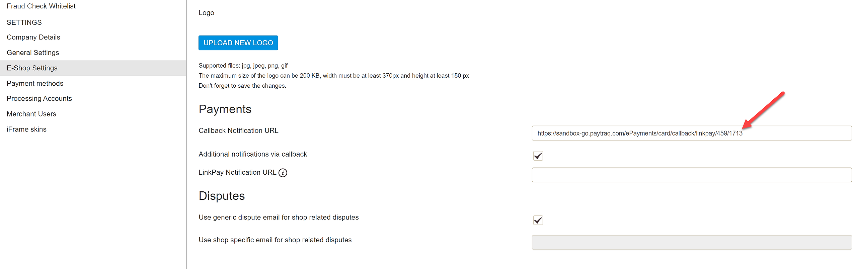Click the Callback Notification URL label
Image resolution: width=857 pixels, height=269 pixels.
coord(238,130)
